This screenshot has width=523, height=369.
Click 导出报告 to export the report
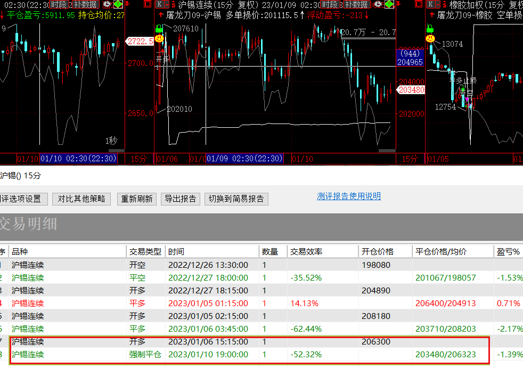[181, 199]
